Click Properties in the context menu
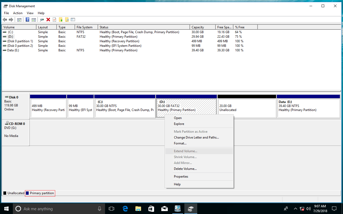343x214 pixels. point(181,176)
